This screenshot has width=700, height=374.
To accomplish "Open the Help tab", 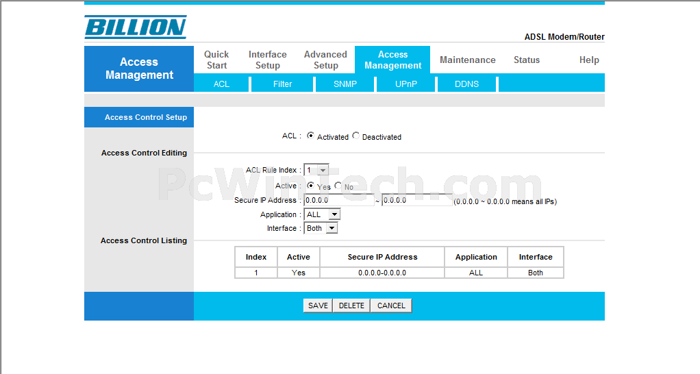I will pos(588,60).
